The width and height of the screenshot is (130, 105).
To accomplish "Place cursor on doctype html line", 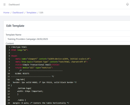I will tap(19, 47).
